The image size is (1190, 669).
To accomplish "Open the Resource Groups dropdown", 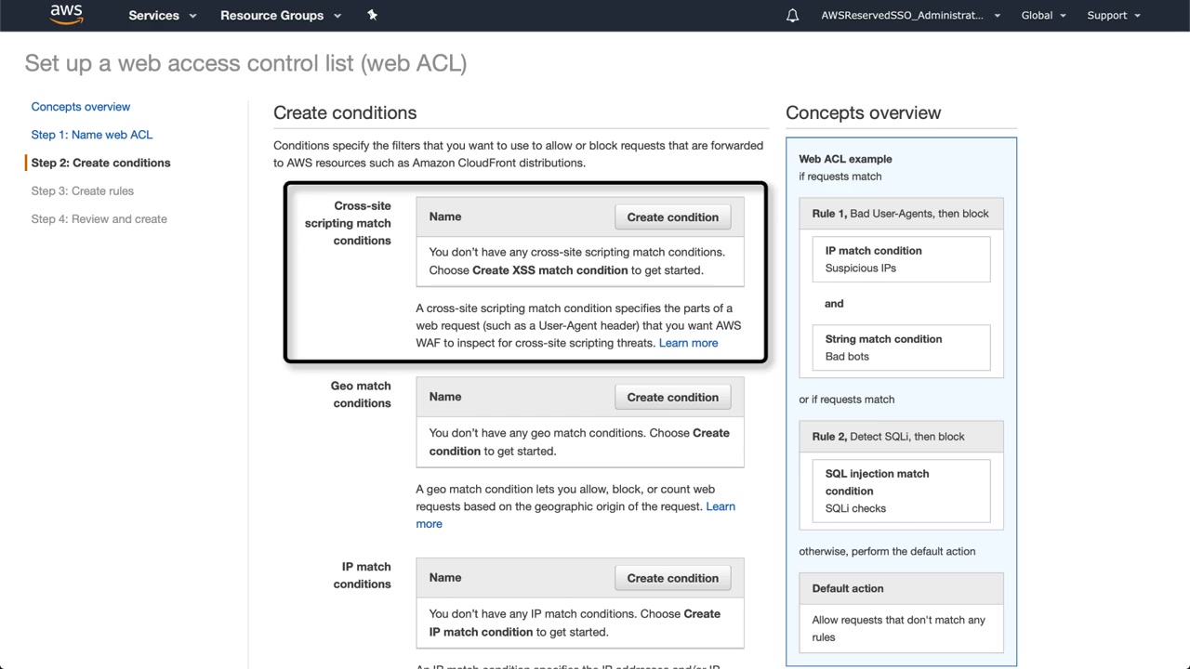I will pyautogui.click(x=281, y=16).
